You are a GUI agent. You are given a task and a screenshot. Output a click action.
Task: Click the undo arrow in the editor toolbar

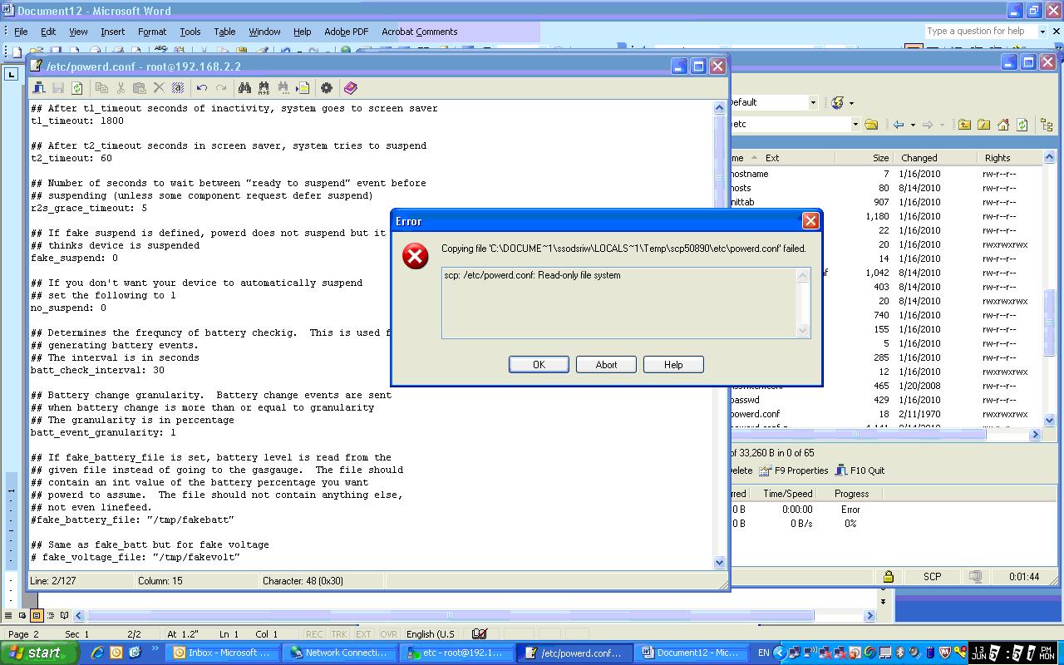pos(202,88)
